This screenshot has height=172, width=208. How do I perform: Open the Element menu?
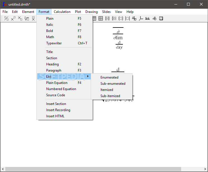point(28,12)
